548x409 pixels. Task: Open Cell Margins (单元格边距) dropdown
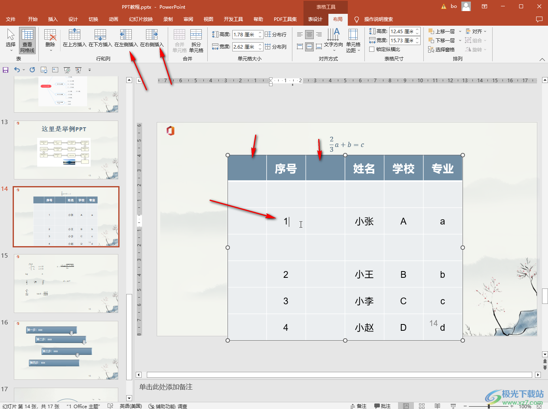[x=353, y=40]
